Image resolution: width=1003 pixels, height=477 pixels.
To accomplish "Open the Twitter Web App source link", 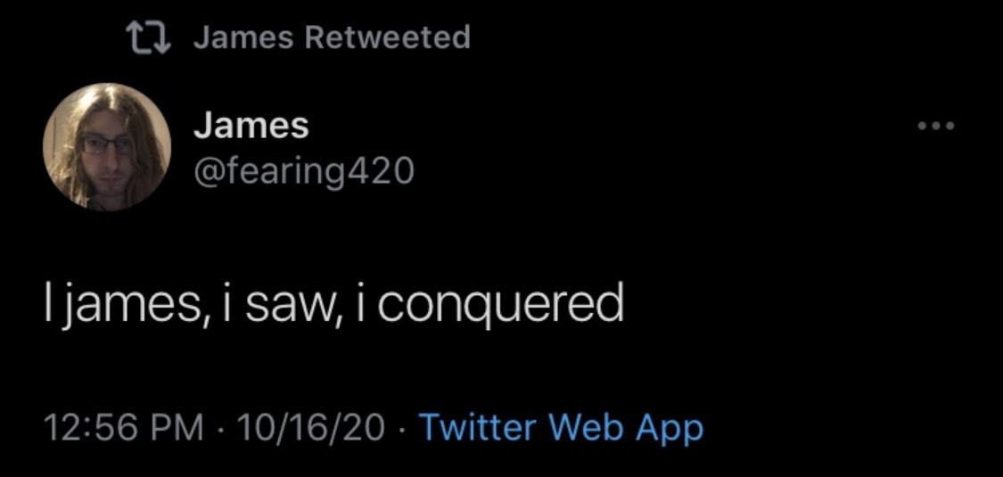I will click(560, 428).
